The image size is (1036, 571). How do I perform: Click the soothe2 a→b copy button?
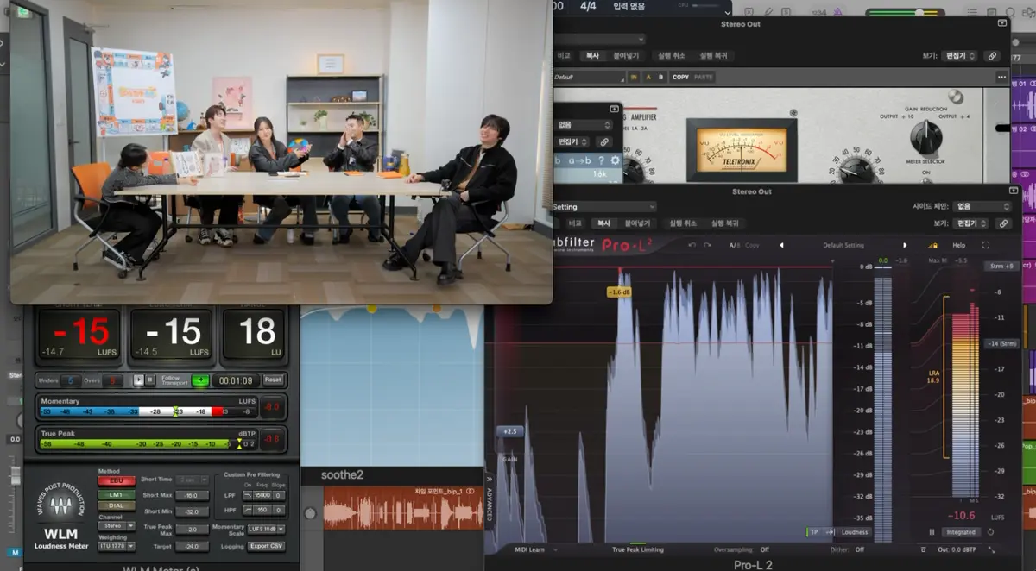(578, 160)
